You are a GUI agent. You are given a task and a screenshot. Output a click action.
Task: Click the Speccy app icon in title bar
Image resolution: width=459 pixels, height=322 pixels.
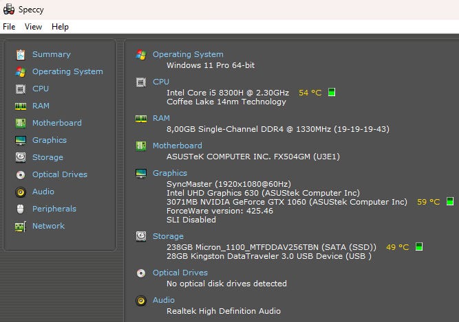9,9
